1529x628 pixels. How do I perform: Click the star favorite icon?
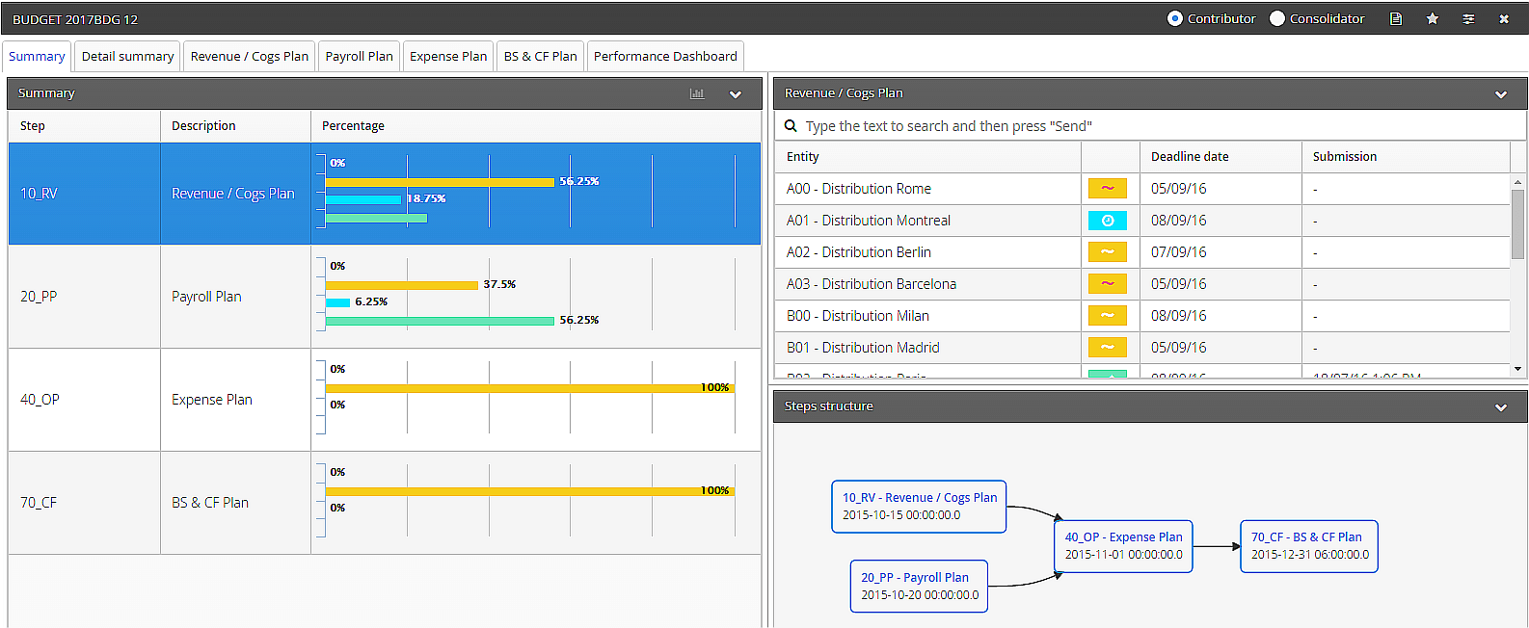(x=1433, y=18)
